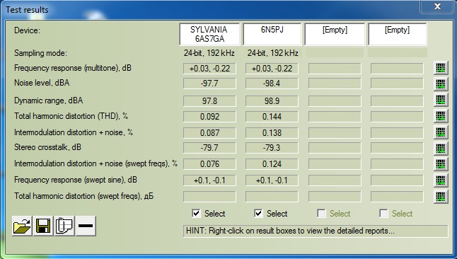Click SYLVANIA sampling mode 24-bit, 192 kHz

click(x=209, y=53)
